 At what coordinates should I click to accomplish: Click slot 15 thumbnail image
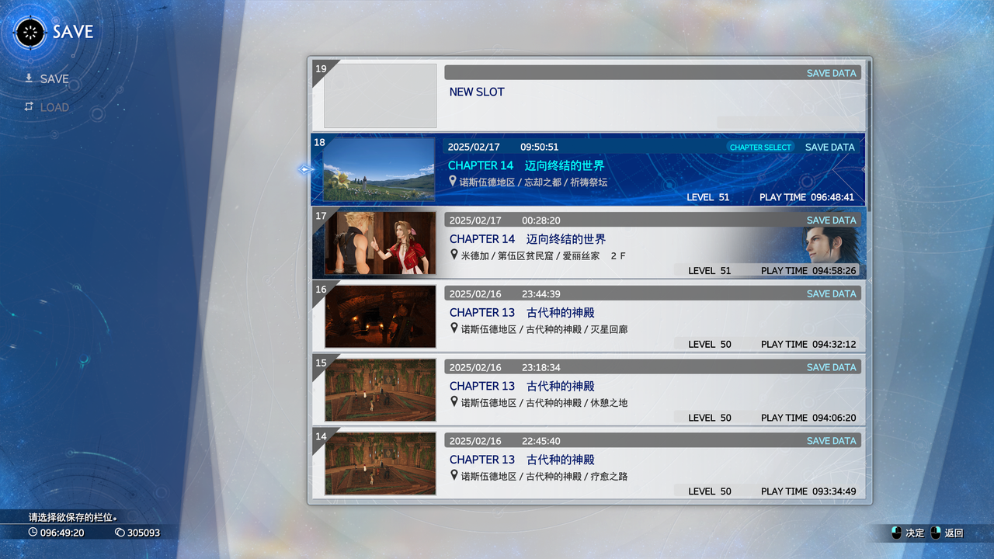pos(381,390)
